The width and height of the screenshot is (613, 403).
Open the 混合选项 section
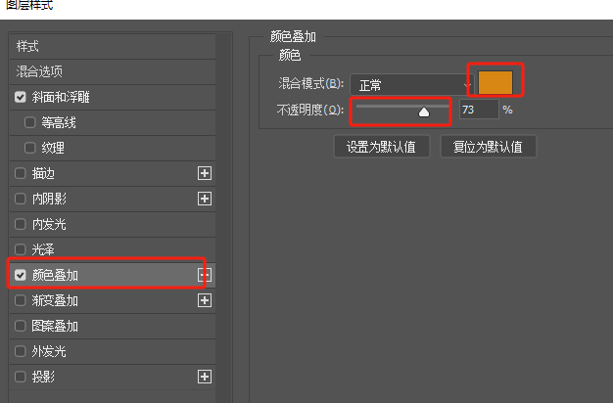click(113, 71)
